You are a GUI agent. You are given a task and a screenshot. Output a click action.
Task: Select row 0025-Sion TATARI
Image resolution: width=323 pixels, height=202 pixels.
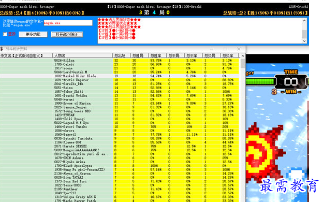click(x=120, y=178)
